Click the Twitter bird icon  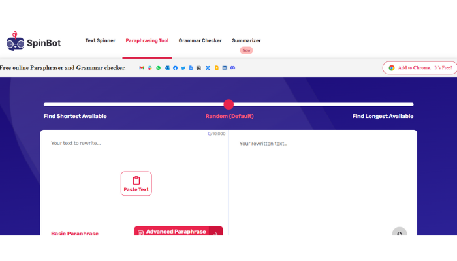pos(183,68)
